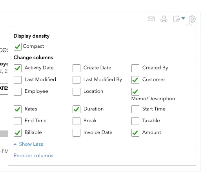Viewport: 204px width, 172px height.
Task: Enable the Create Date column
Action: tap(76, 68)
